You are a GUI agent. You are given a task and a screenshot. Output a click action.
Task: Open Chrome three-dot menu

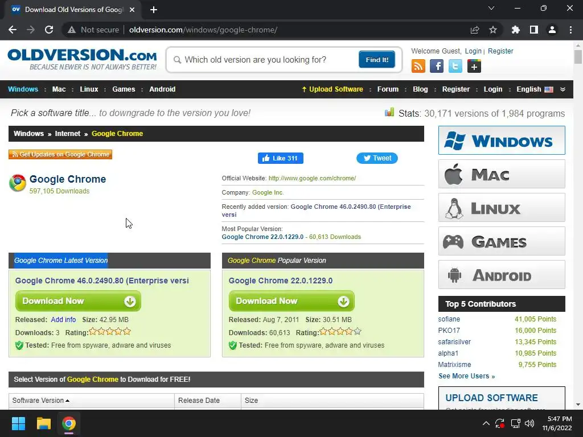point(570,30)
